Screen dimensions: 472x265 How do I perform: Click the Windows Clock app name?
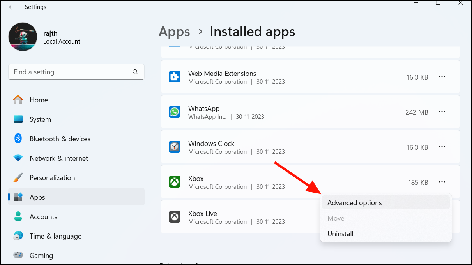211,144
